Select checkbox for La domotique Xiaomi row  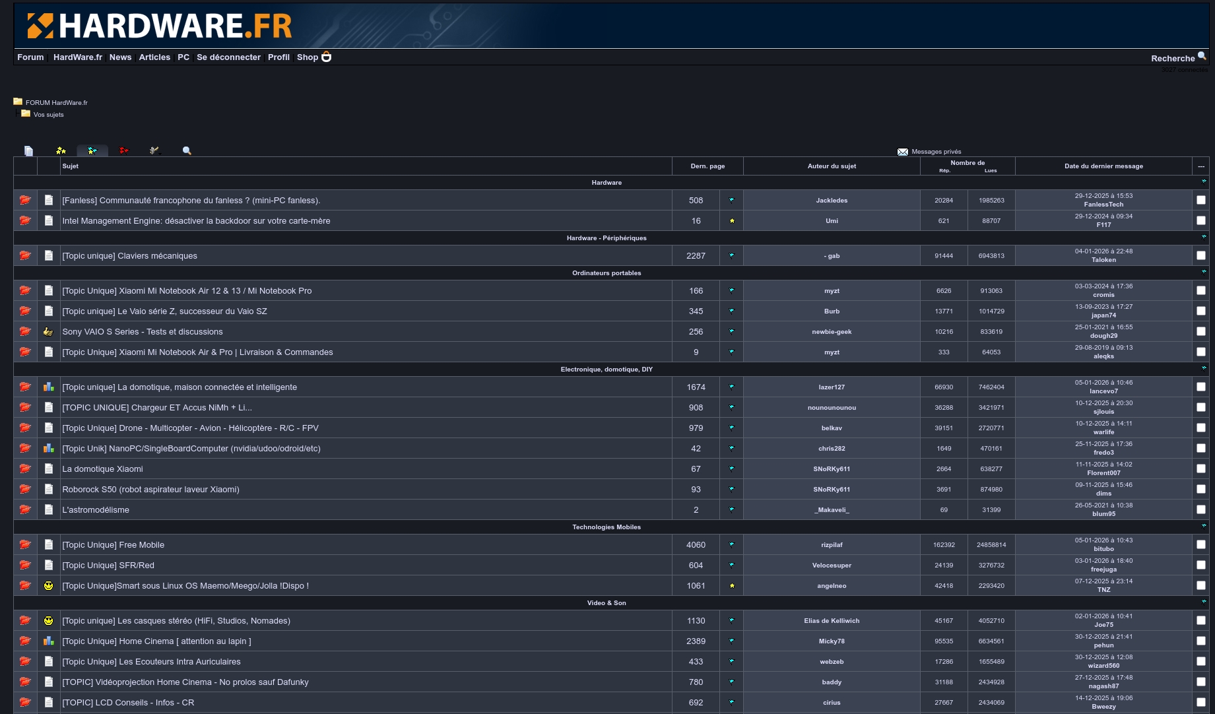tap(1200, 469)
